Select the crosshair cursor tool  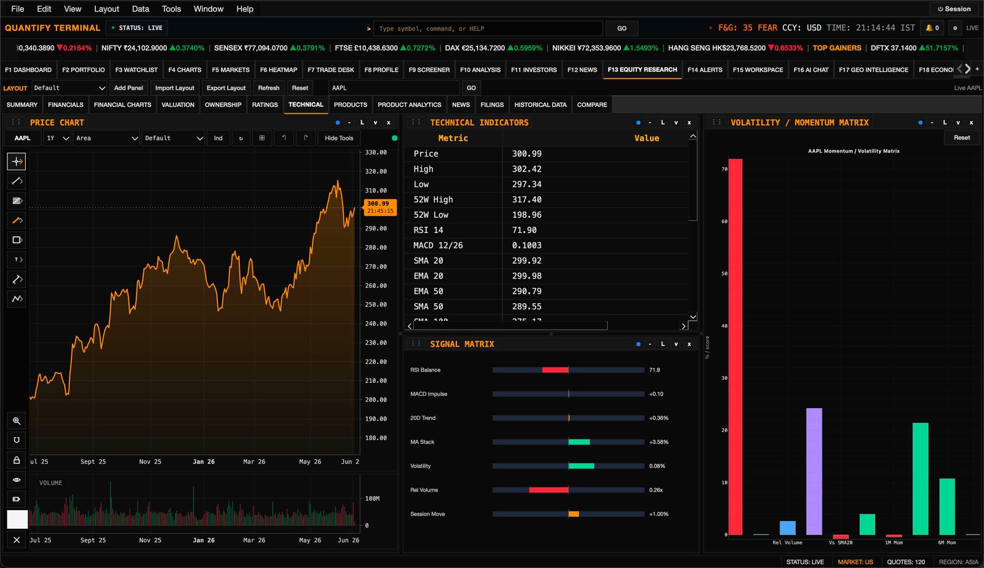(x=17, y=161)
